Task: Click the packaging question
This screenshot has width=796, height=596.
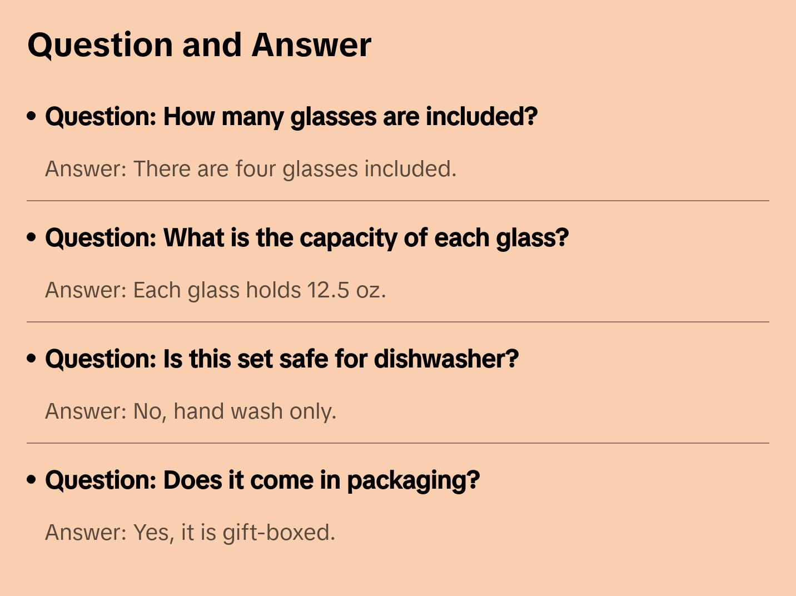Action: (x=262, y=480)
